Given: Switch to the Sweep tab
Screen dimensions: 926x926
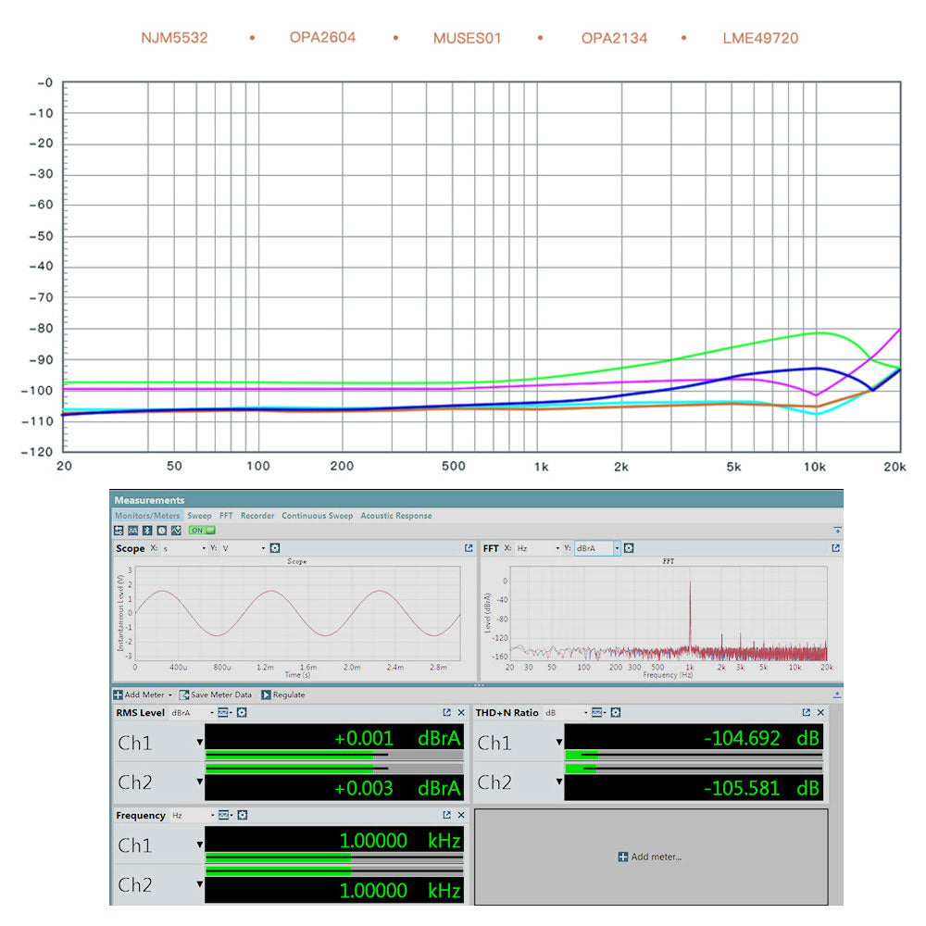Looking at the screenshot, I should [x=199, y=516].
